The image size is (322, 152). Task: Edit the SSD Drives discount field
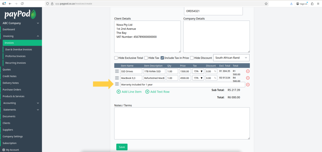211,72
